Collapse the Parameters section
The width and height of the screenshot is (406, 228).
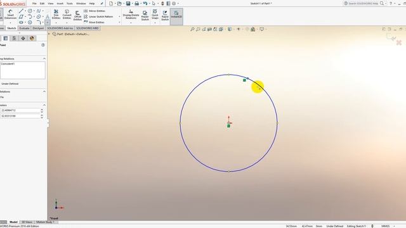coord(44,105)
